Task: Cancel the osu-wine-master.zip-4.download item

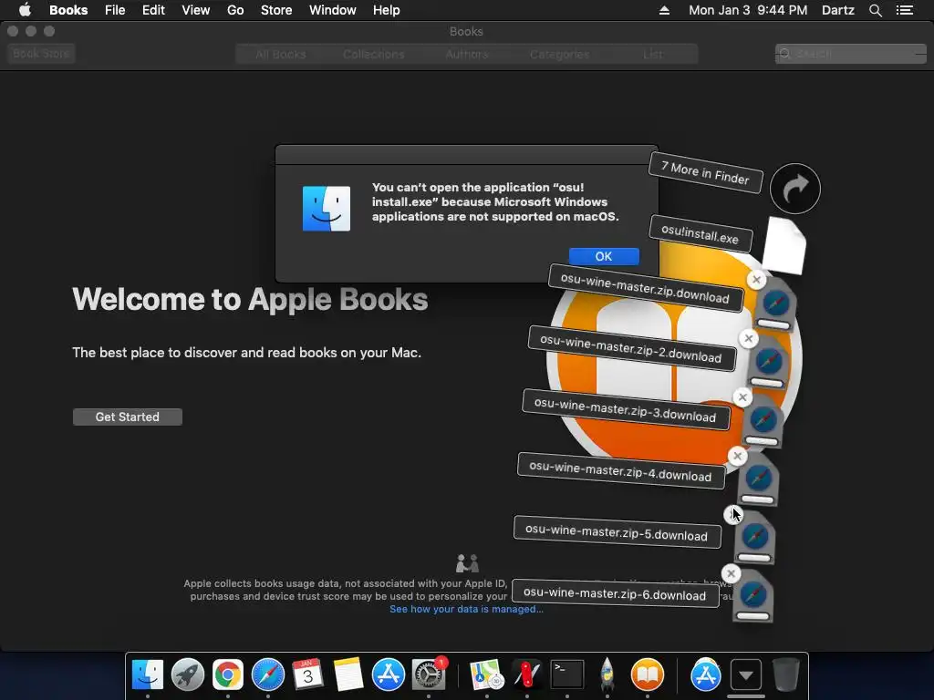Action: pyautogui.click(x=737, y=456)
